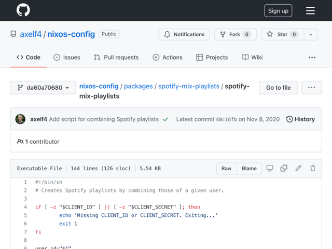Delete this file with trash icon
The height and width of the screenshot is (249, 332).
(313, 168)
